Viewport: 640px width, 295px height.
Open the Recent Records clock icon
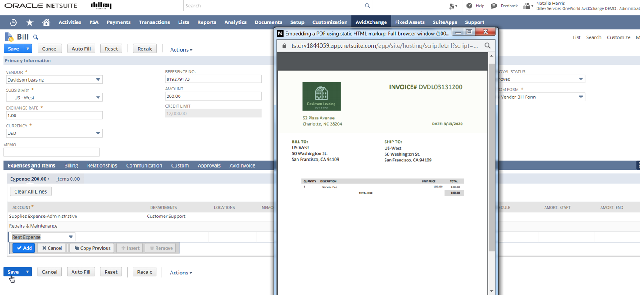13,22
